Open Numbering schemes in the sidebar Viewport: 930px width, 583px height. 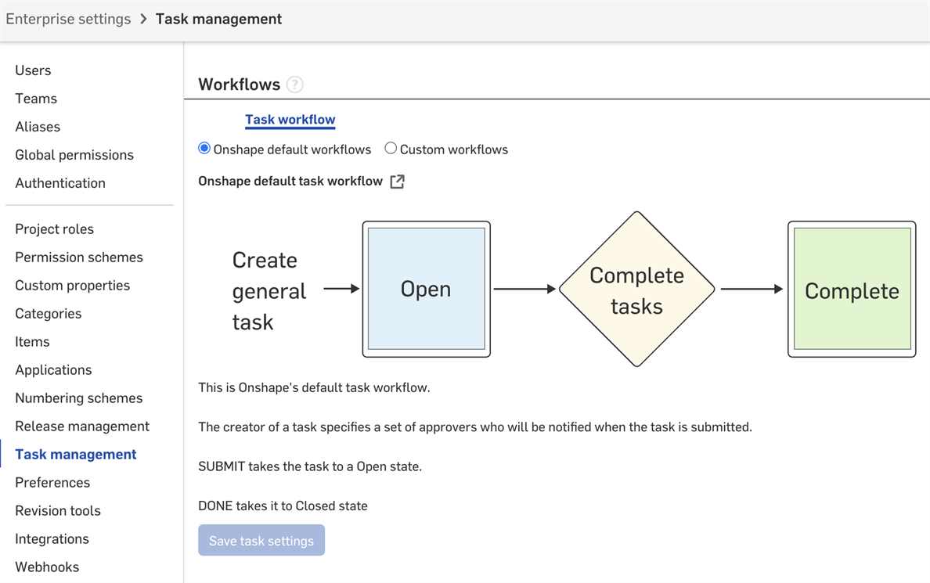click(79, 398)
